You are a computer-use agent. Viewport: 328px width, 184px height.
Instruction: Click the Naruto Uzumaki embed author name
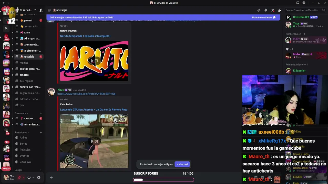pos(68,31)
